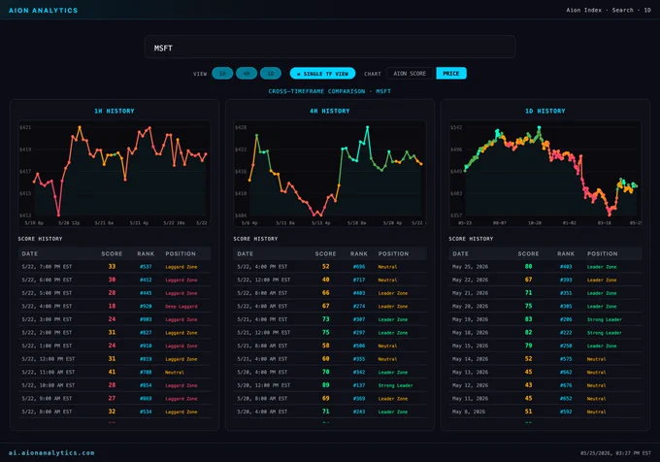Click rank #676 in the 1D table
The image size is (660, 462).
click(x=566, y=385)
